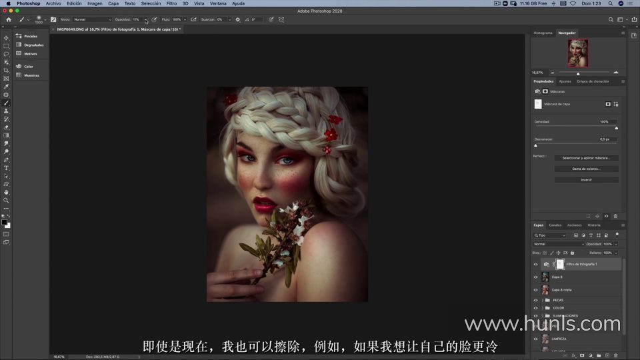This screenshot has width=640, height=360.
Task: Open the Acciones tab
Action: 574,225
